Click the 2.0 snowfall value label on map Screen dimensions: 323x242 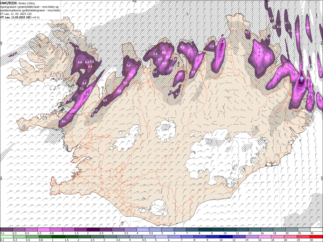click(x=223, y=42)
